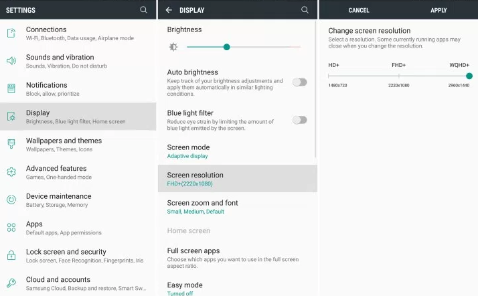Viewport: 478px width, 296px height.
Task: Go back using the Display back arrow
Action: (169, 10)
